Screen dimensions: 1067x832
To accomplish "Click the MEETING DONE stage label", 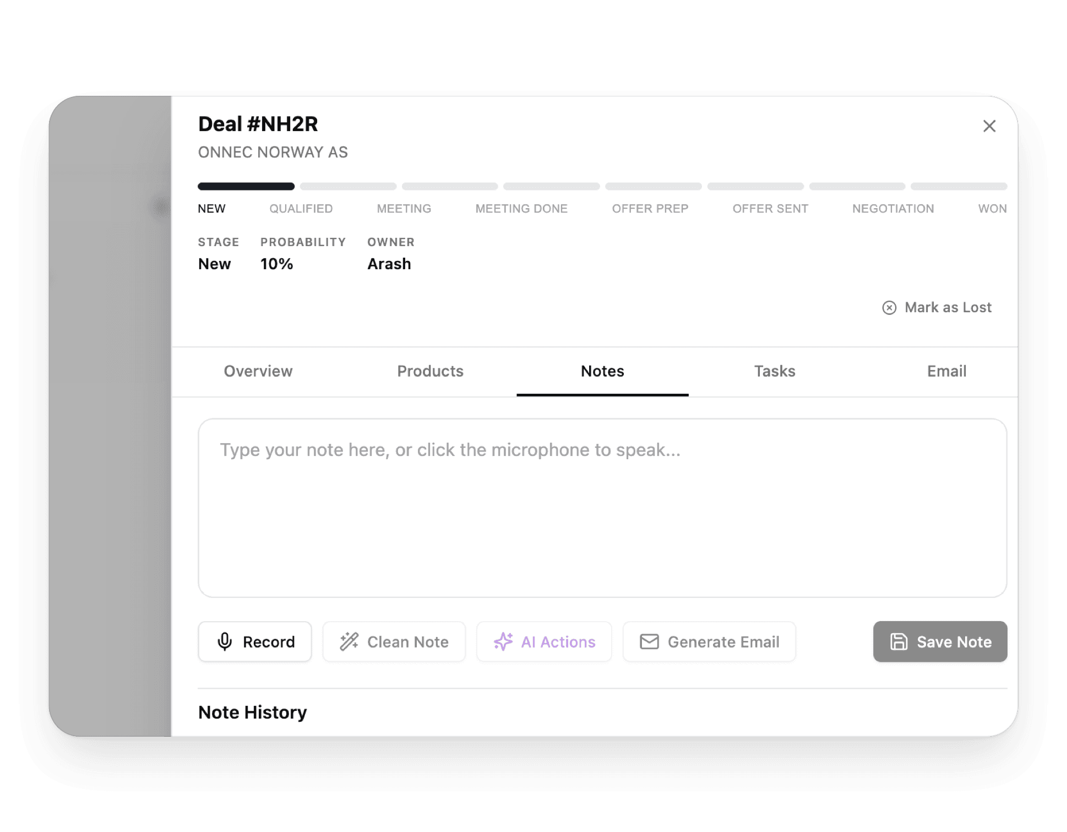I will (x=521, y=209).
